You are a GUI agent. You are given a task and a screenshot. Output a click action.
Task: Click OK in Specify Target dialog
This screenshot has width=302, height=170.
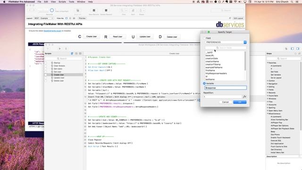240,102
